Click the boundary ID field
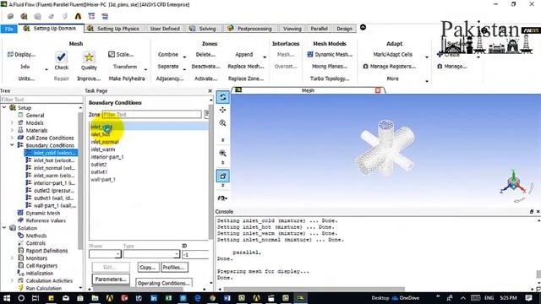This screenshot has width=541, height=304. [195, 254]
